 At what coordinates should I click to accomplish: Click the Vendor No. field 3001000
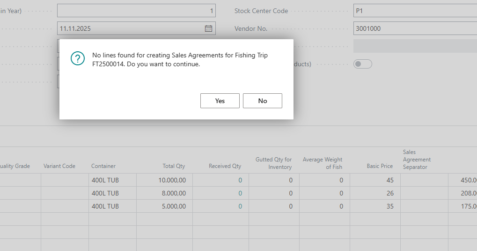pyautogui.click(x=414, y=28)
